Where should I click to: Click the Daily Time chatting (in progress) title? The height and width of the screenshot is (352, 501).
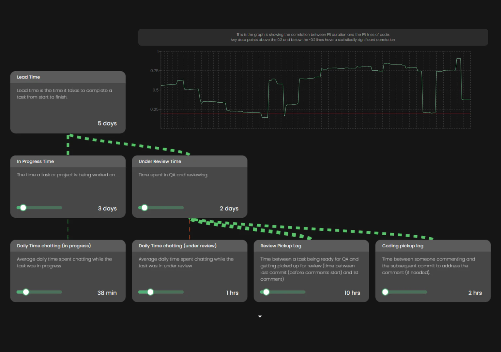[x=54, y=246]
